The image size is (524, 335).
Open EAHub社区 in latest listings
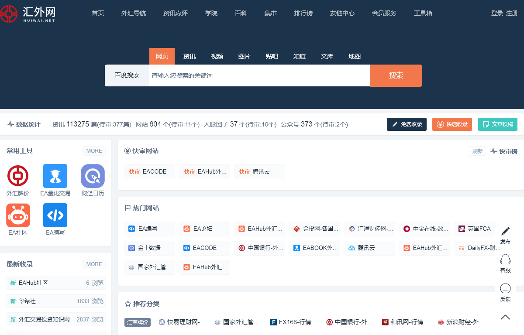click(x=56, y=283)
